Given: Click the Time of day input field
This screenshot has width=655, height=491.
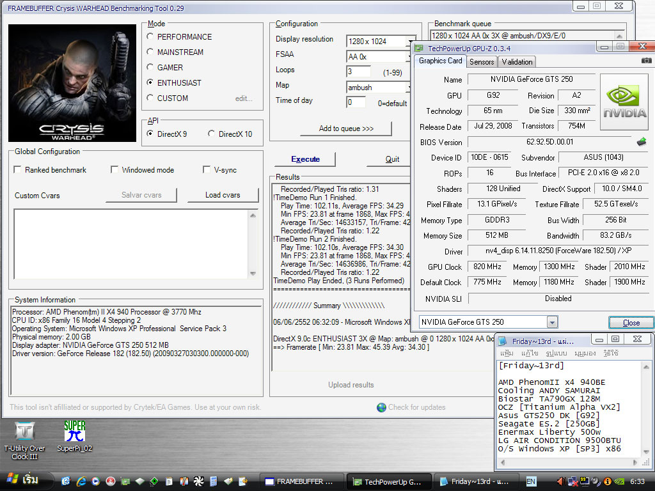Looking at the screenshot, I should coord(356,102).
